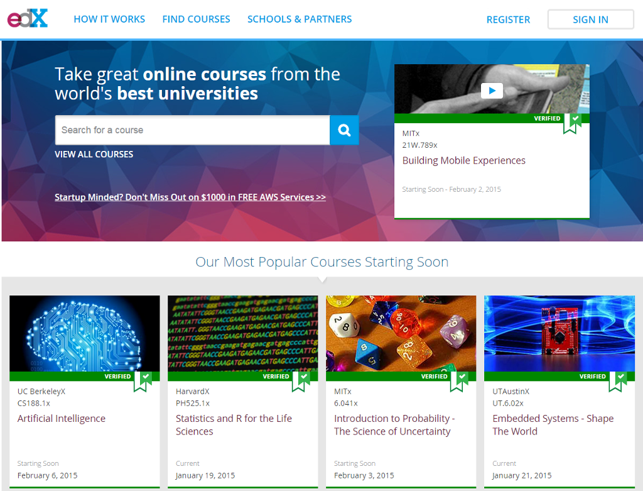Click the brain circuit thumbnail of Artificial Intelligence

(85, 333)
